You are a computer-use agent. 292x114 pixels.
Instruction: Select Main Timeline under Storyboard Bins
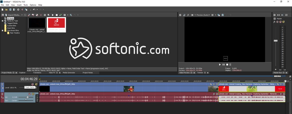click(x=15, y=33)
